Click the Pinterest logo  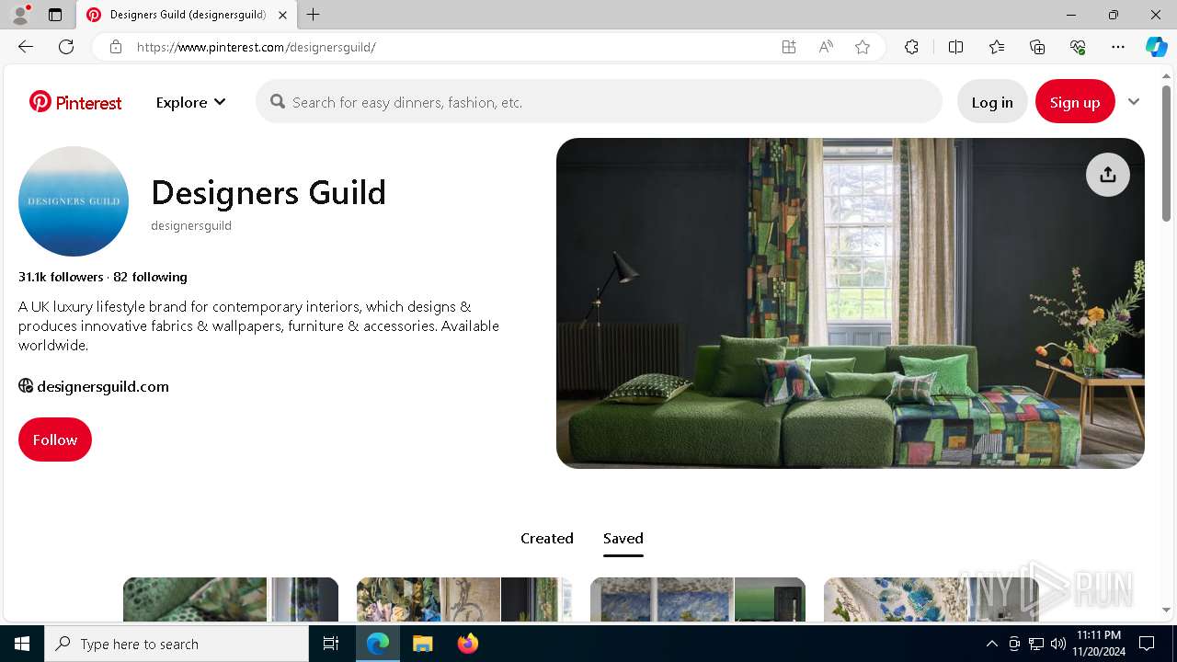click(x=75, y=102)
